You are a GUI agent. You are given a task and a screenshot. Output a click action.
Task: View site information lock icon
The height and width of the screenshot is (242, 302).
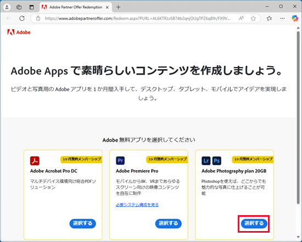click(38, 19)
